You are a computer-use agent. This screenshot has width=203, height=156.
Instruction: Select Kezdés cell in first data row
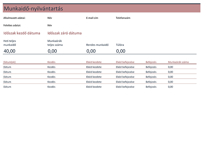pos(51,67)
